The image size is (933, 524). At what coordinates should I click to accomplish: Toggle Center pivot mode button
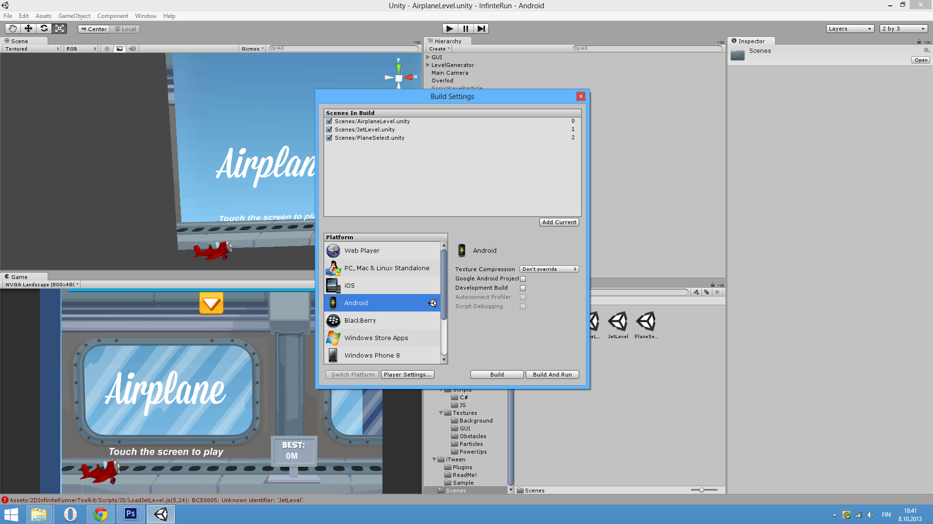click(x=94, y=29)
